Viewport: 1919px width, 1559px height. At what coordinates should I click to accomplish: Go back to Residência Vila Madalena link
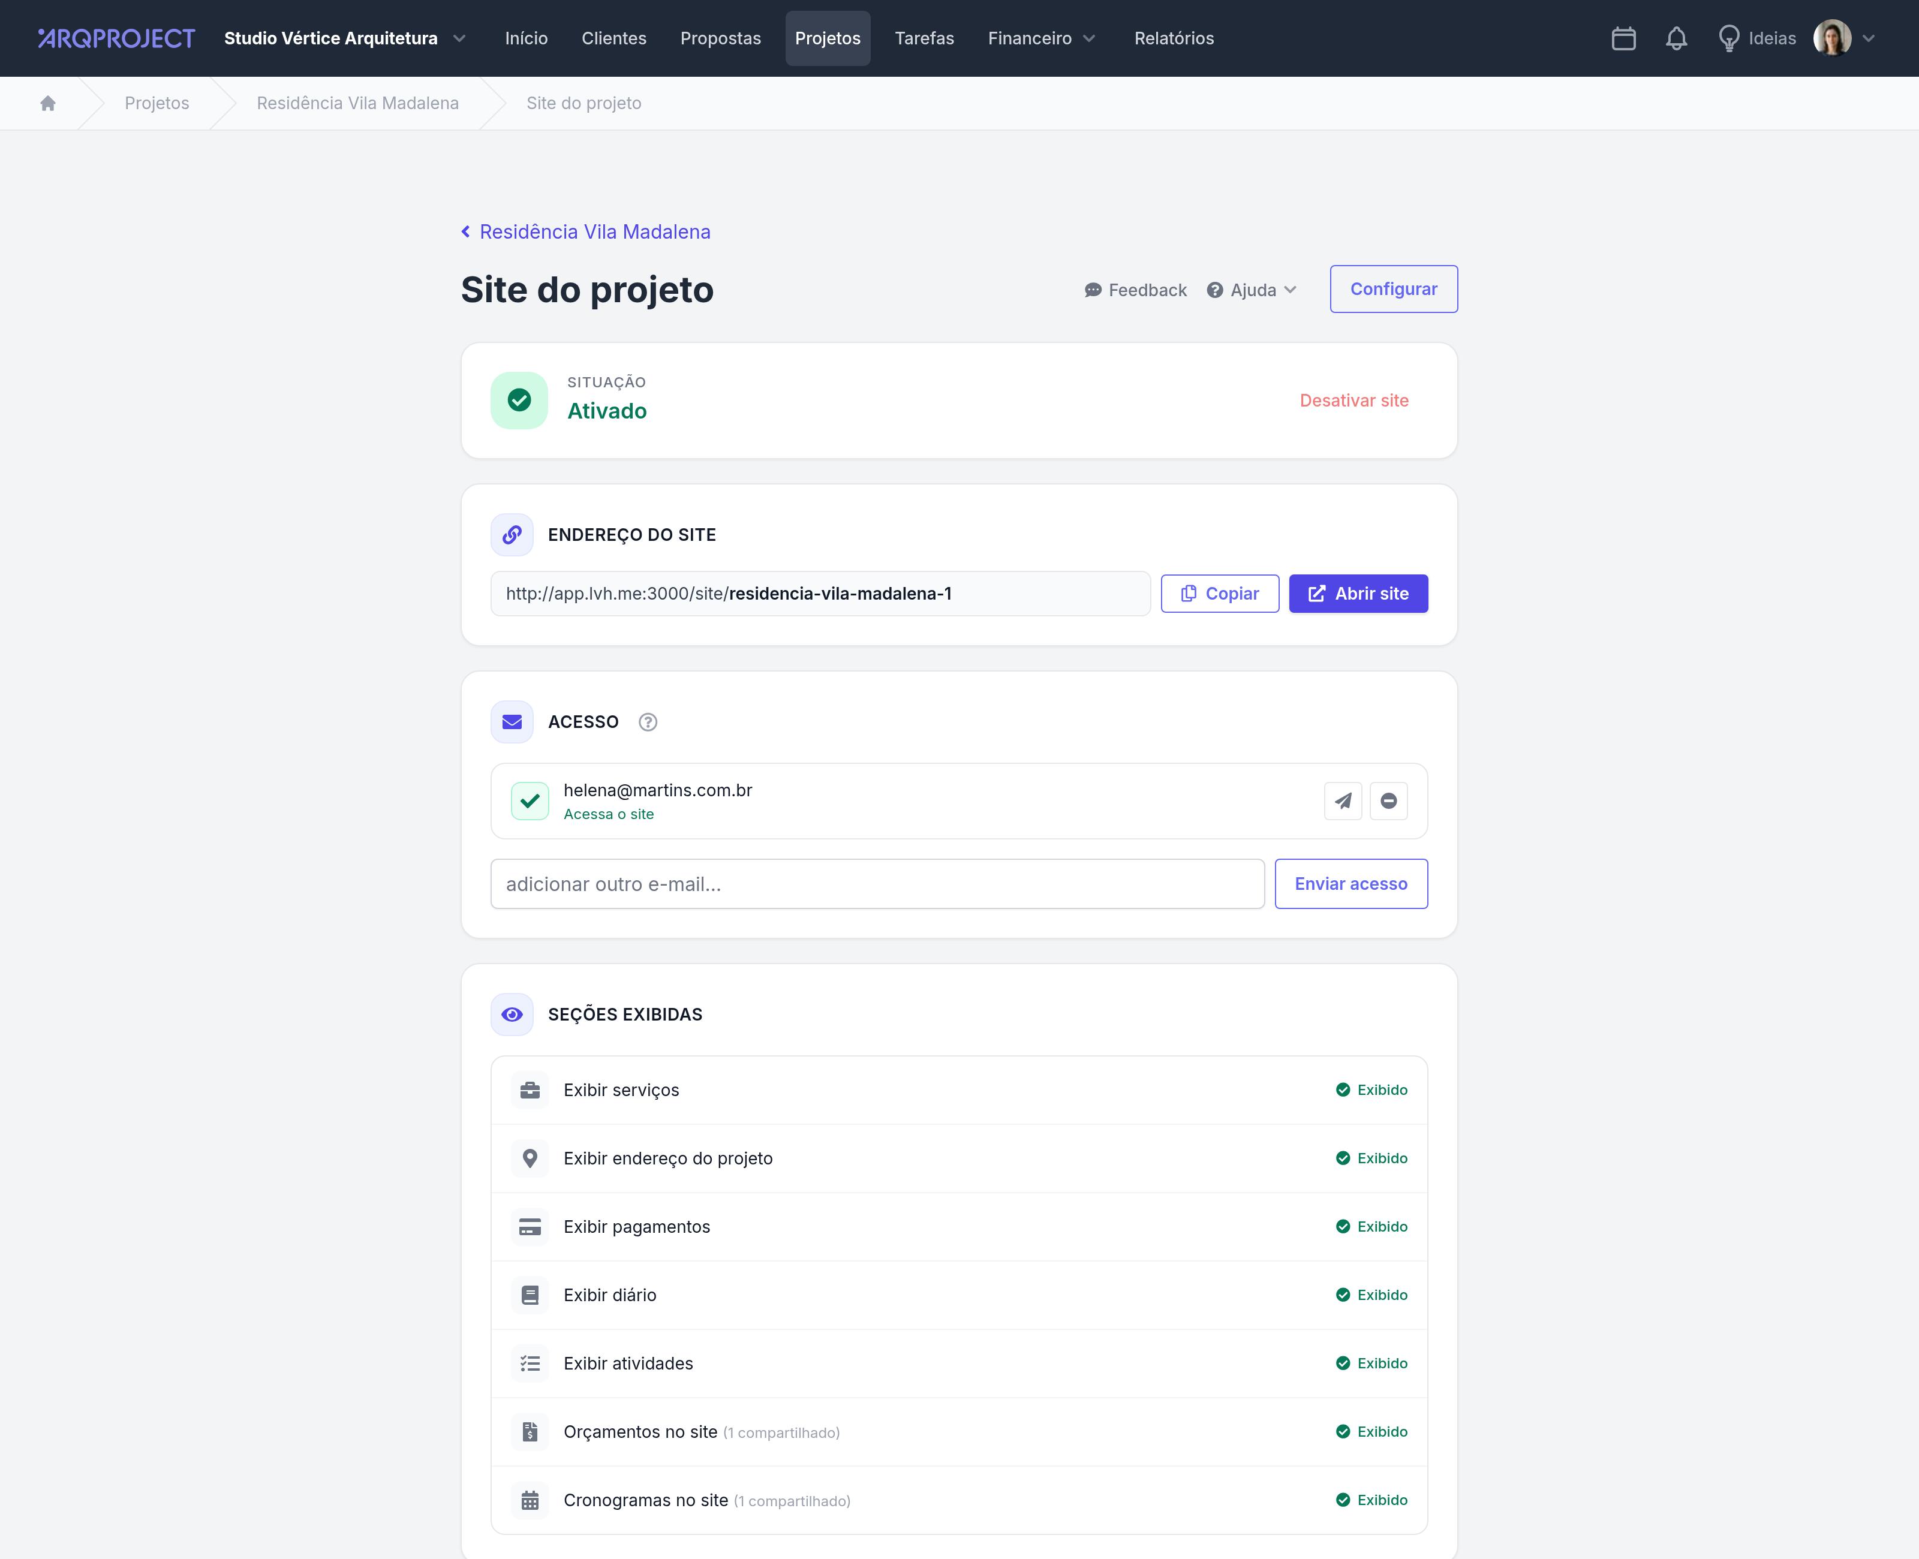tap(585, 231)
